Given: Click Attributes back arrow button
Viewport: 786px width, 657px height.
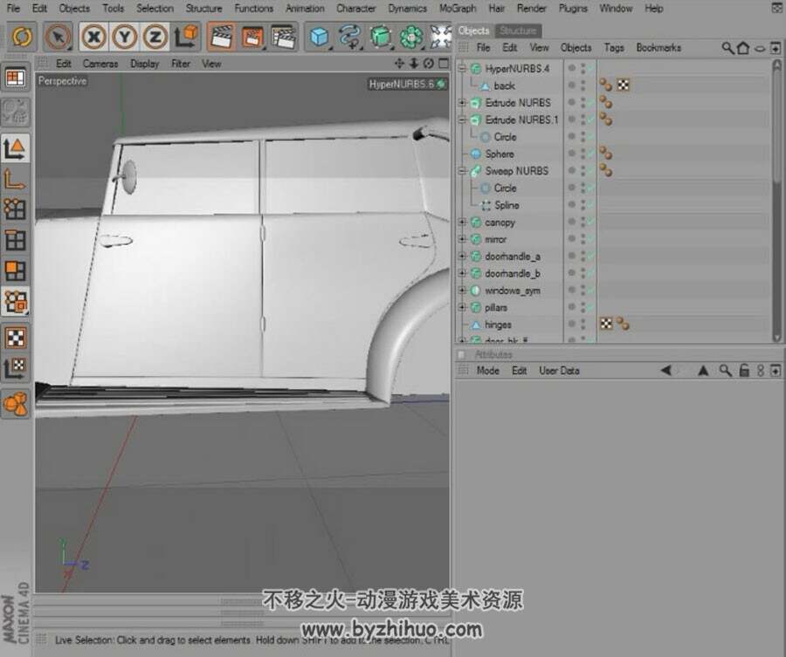Looking at the screenshot, I should [x=666, y=371].
